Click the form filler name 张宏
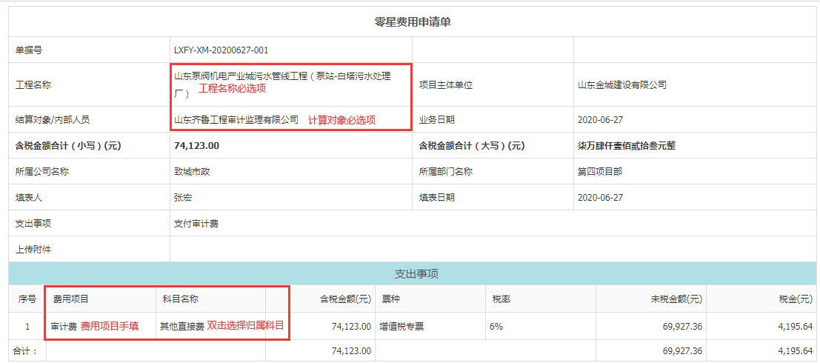 tap(183, 198)
